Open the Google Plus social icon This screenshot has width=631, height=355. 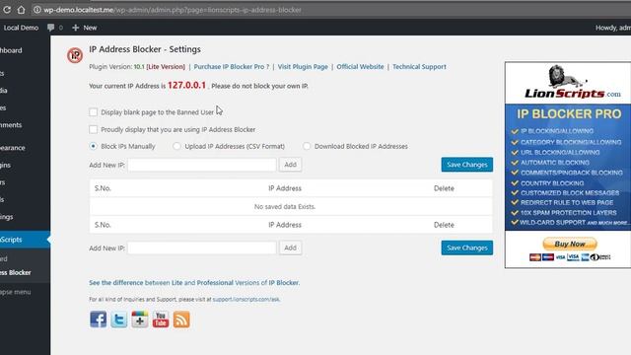point(140,319)
